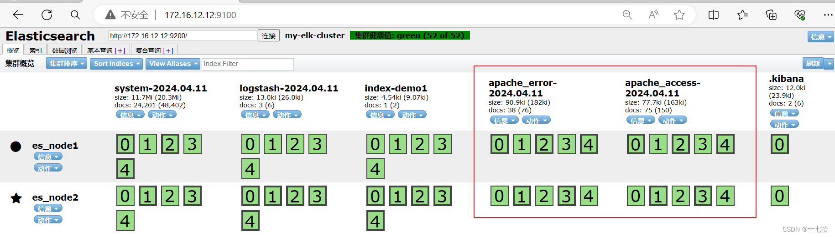The image size is (835, 237).
Task: Open the favorites list icon
Action: (742, 15)
